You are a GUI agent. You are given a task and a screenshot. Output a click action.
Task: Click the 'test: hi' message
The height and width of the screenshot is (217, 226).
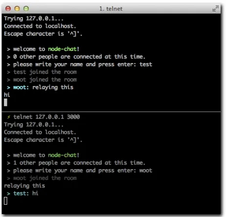pos(23,194)
